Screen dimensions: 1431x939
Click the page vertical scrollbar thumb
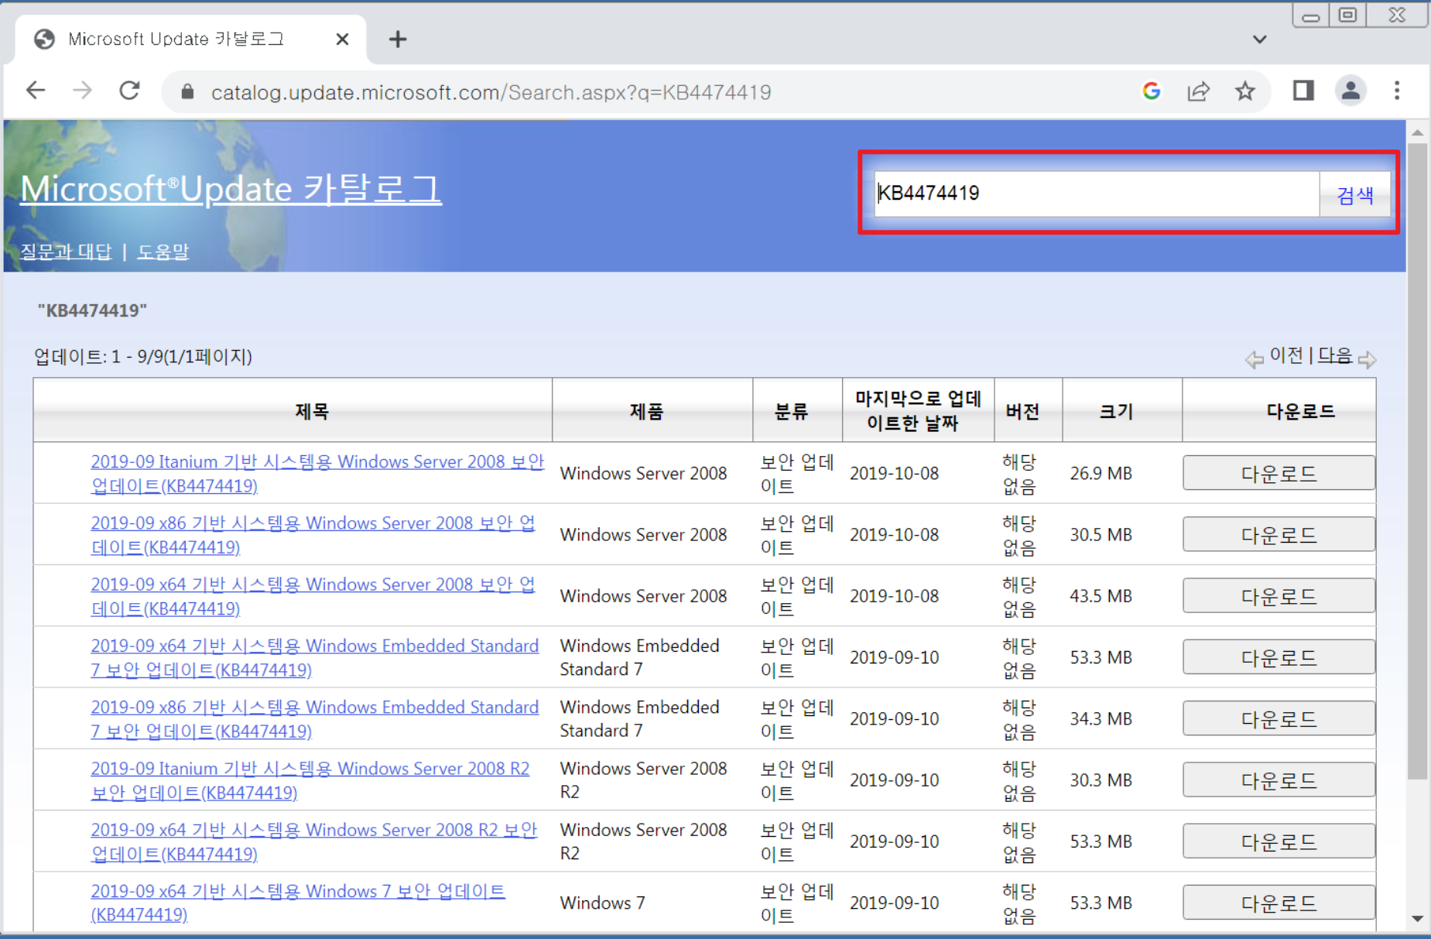1417,461
